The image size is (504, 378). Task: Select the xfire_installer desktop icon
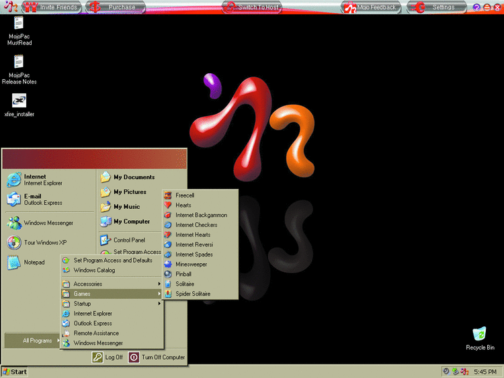coord(19,105)
